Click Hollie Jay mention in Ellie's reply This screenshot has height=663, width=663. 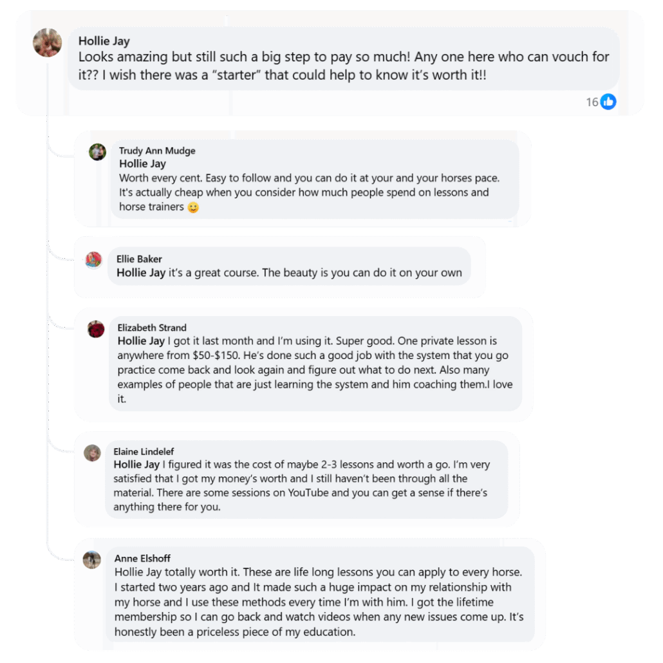(141, 273)
